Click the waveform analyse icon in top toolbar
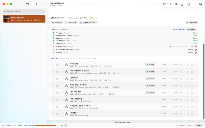This screenshot has height=128, width=205. [171, 4]
